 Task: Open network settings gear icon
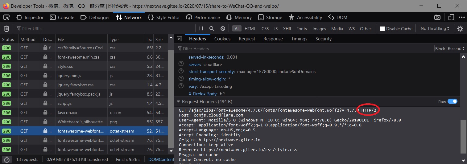click(460, 29)
